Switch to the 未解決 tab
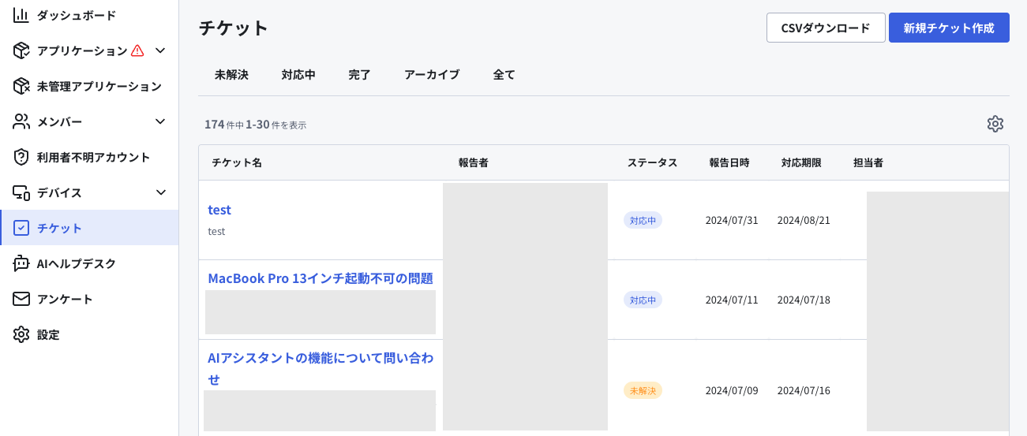Viewport: 1027px width, 436px height. point(231,75)
